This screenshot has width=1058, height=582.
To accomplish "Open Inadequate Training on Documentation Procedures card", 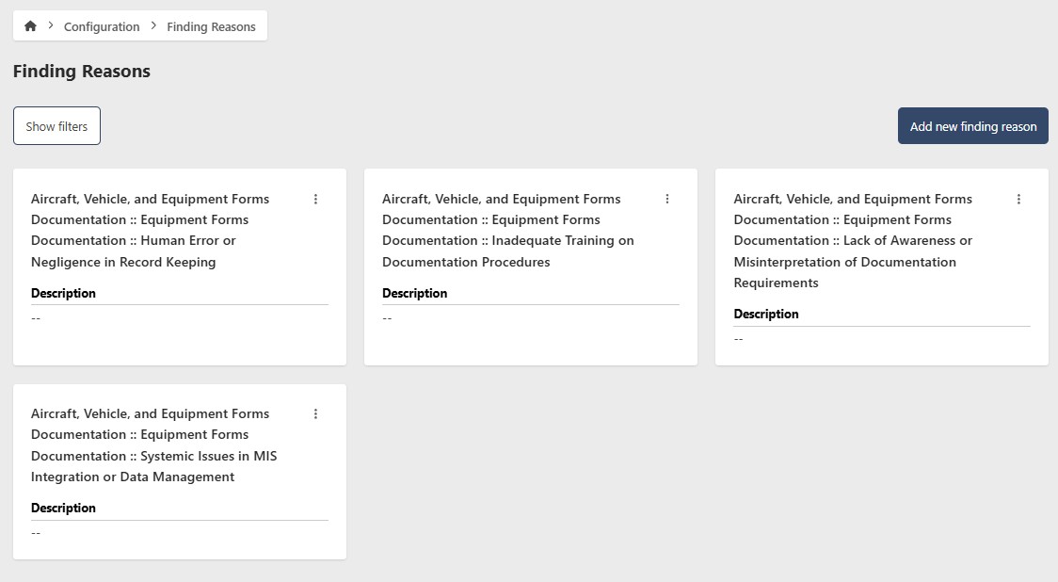I will coord(508,231).
